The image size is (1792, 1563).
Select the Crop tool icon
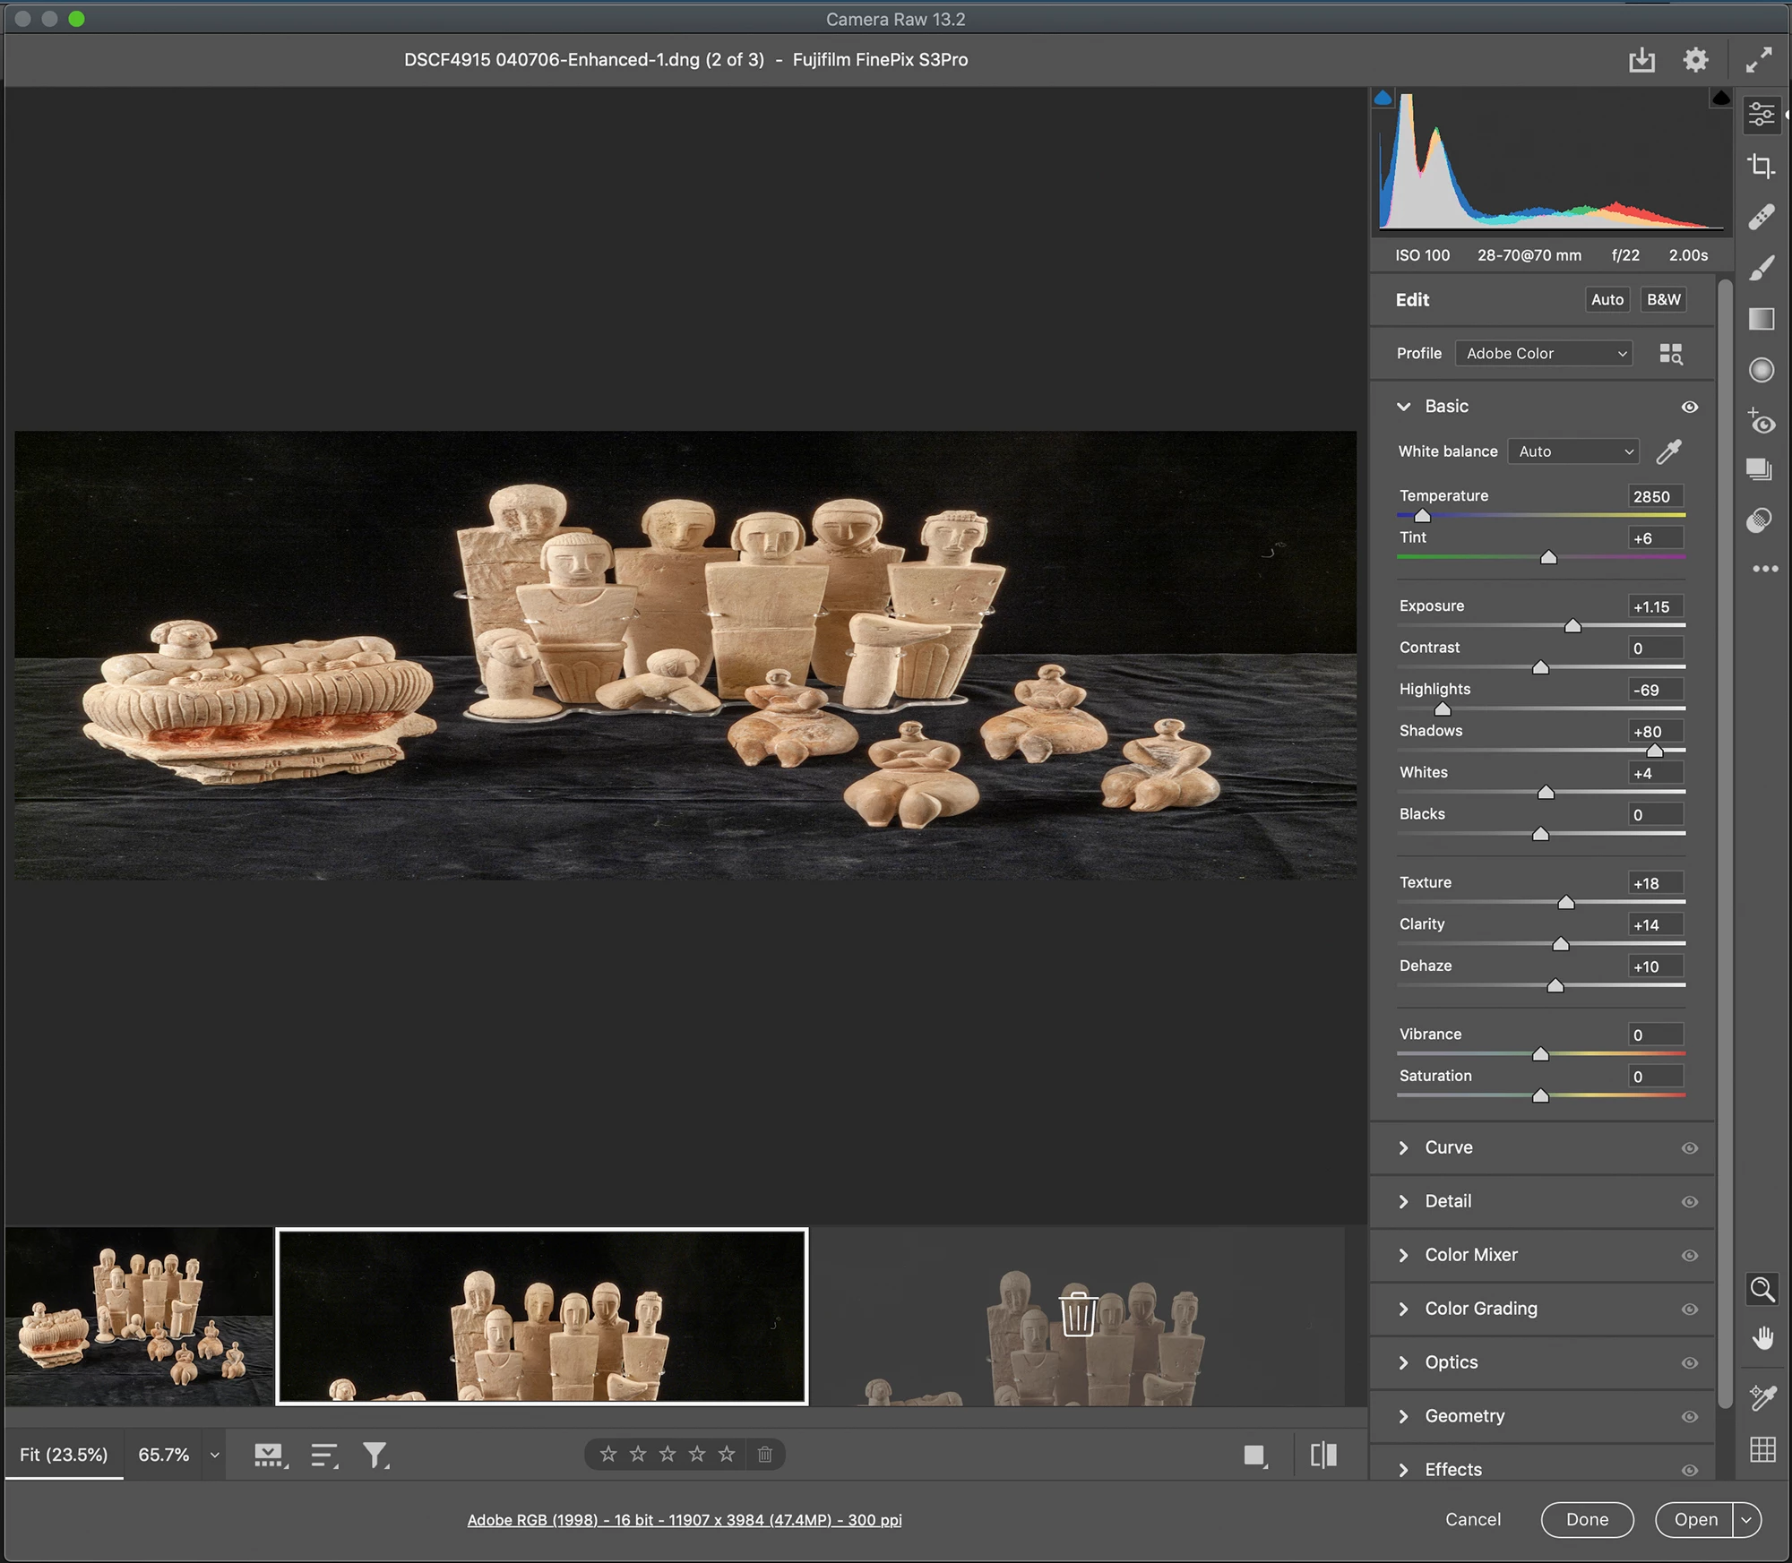(x=1761, y=166)
